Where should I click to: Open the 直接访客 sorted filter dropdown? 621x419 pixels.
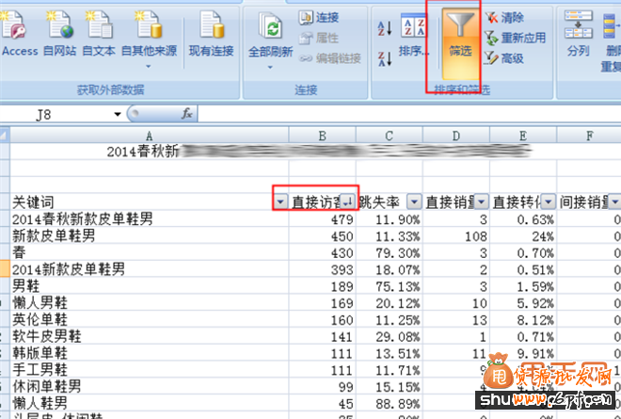346,201
